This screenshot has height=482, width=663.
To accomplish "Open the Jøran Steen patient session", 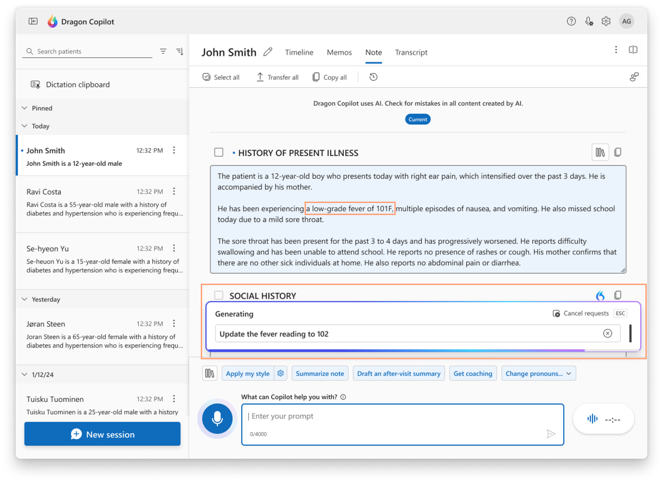I will pos(102,336).
